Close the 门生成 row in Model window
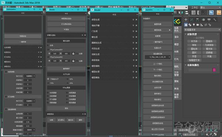 (136, 31)
